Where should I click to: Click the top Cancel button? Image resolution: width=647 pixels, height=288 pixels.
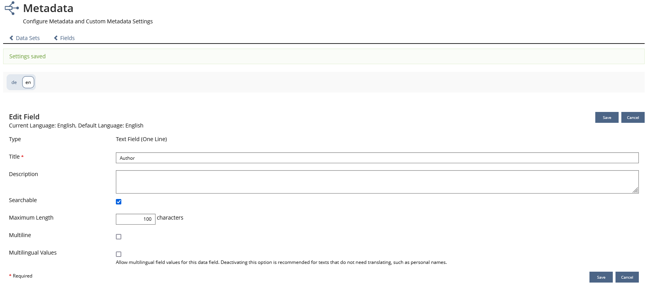click(x=633, y=117)
